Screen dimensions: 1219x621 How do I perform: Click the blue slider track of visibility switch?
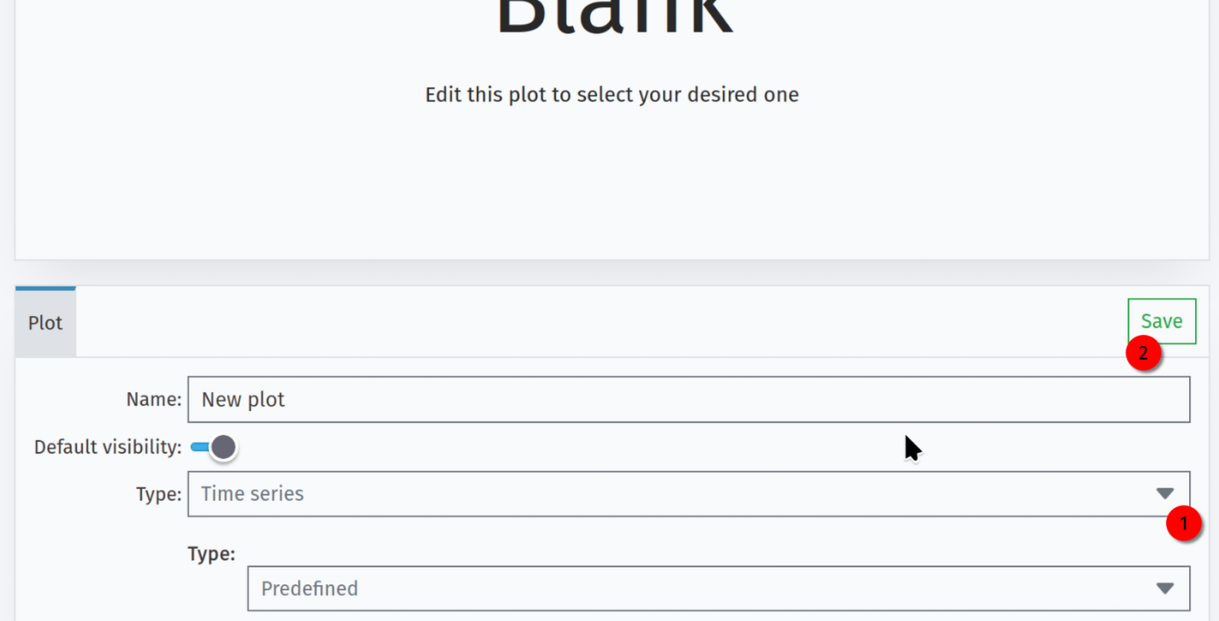tap(200, 447)
